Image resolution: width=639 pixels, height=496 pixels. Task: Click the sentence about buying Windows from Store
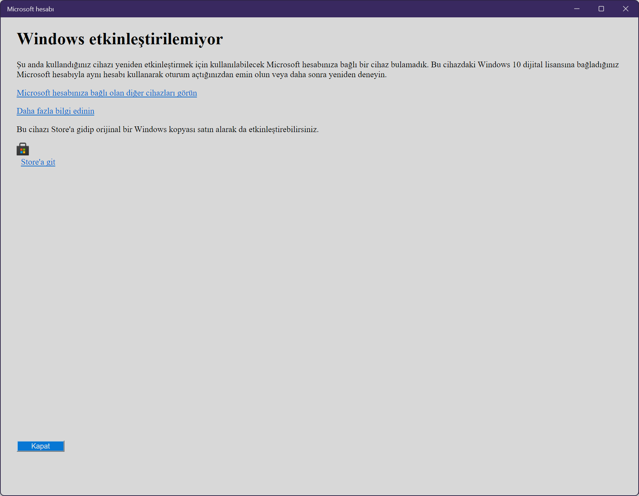168,129
